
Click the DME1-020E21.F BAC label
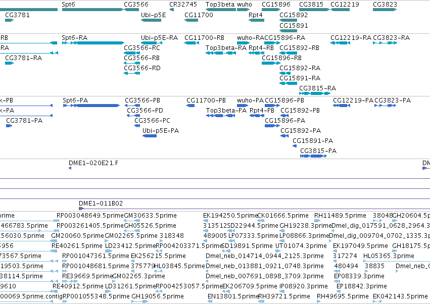click(x=93, y=163)
